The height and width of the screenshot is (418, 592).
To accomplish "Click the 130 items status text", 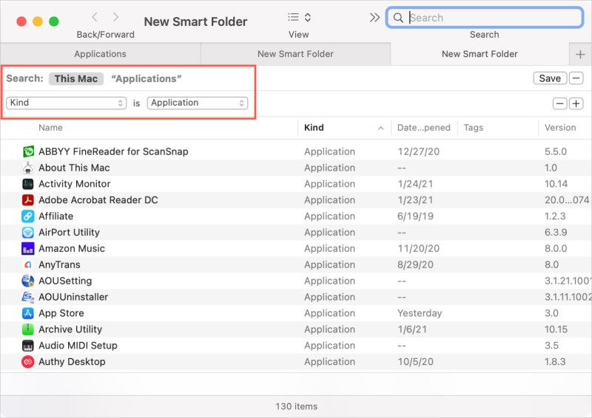I will [297, 406].
